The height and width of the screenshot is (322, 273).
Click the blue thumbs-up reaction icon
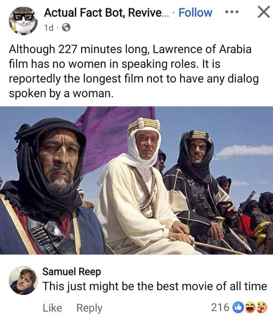(238, 307)
